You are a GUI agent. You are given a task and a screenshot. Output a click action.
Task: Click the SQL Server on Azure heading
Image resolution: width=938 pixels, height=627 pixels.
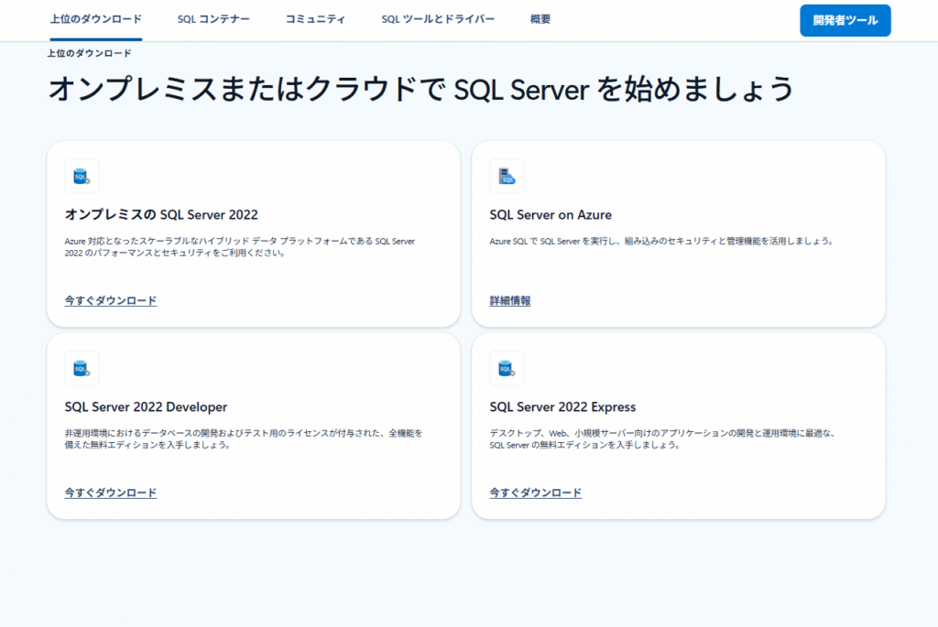click(551, 214)
